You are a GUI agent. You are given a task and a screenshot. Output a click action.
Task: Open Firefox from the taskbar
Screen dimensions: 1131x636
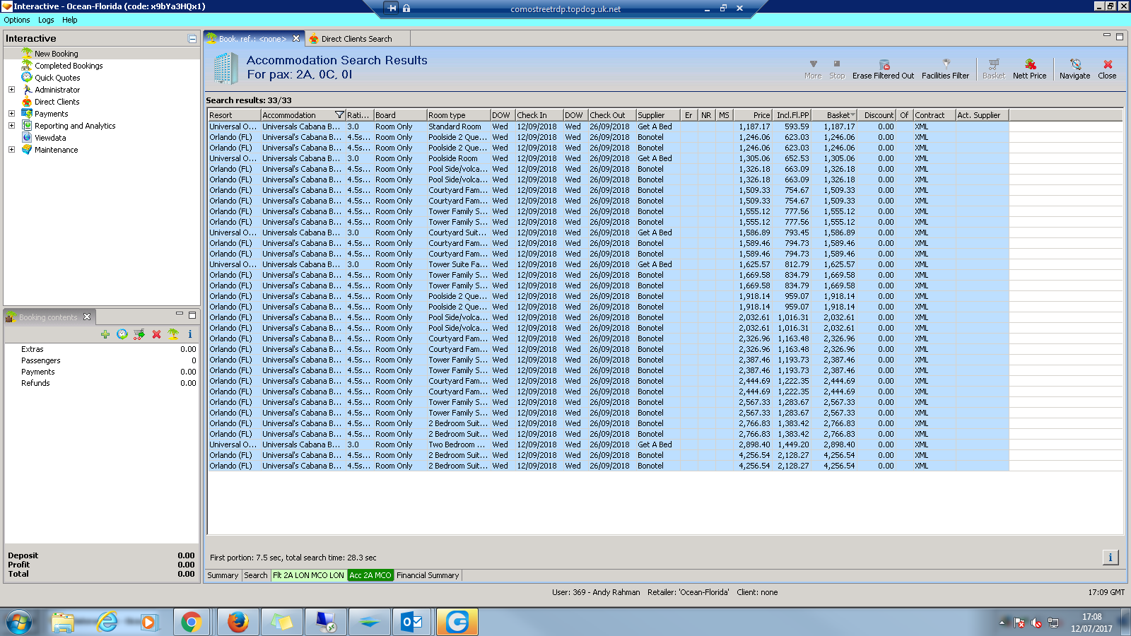(x=238, y=623)
